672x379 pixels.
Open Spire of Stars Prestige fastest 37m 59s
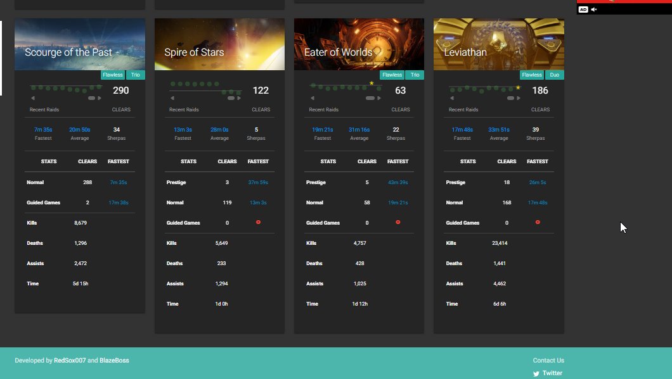pos(258,182)
